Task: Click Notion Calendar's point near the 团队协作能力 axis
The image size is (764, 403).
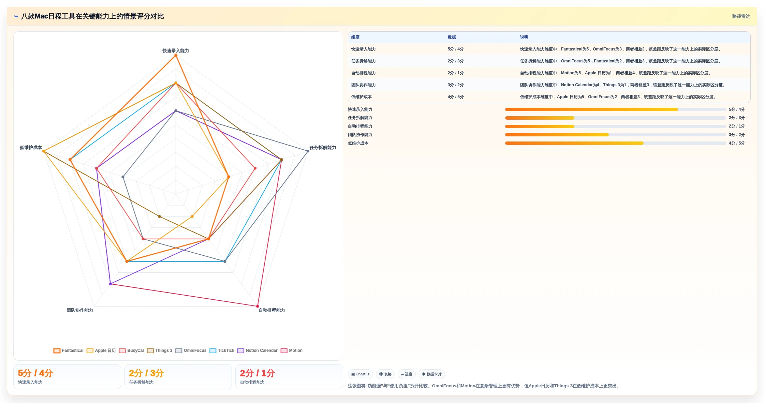Action: (x=110, y=284)
